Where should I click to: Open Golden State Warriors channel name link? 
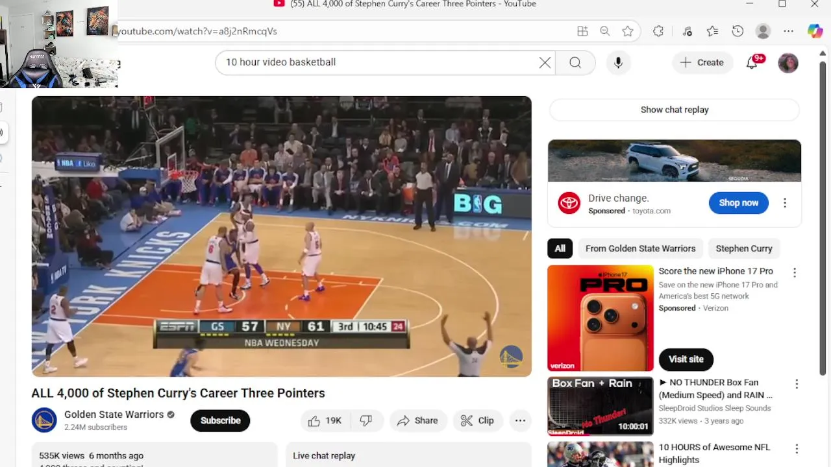point(114,414)
